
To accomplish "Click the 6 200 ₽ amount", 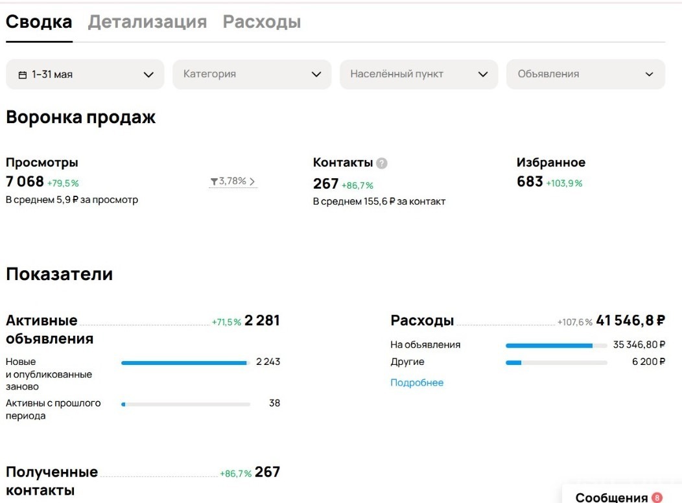I will pos(648,362).
